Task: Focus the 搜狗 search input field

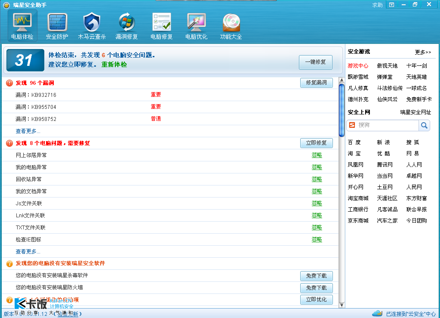Action: pos(387,125)
